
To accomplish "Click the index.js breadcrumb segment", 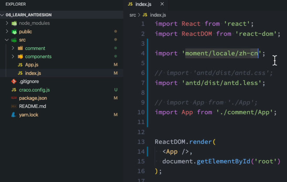I will pos(158,15).
